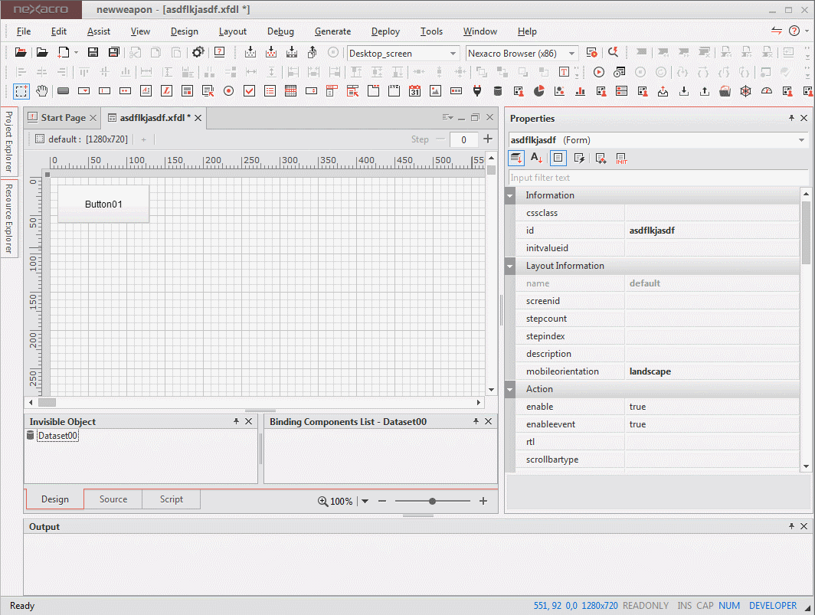Show events list in Properties panel
This screenshot has height=615, width=815.
[579, 159]
